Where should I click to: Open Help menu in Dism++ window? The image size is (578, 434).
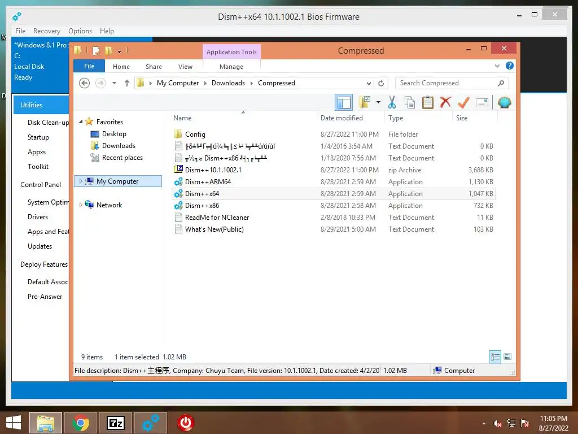(x=107, y=31)
